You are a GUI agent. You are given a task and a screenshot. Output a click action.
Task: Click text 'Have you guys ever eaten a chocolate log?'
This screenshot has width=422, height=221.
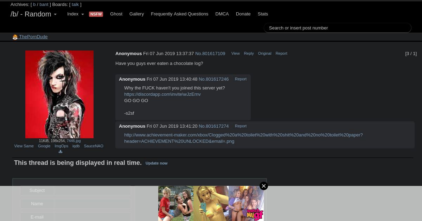[159, 63]
